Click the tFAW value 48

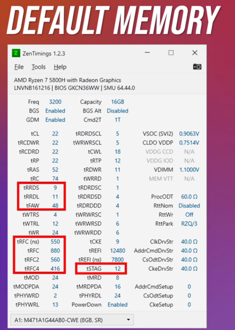coord(55,206)
